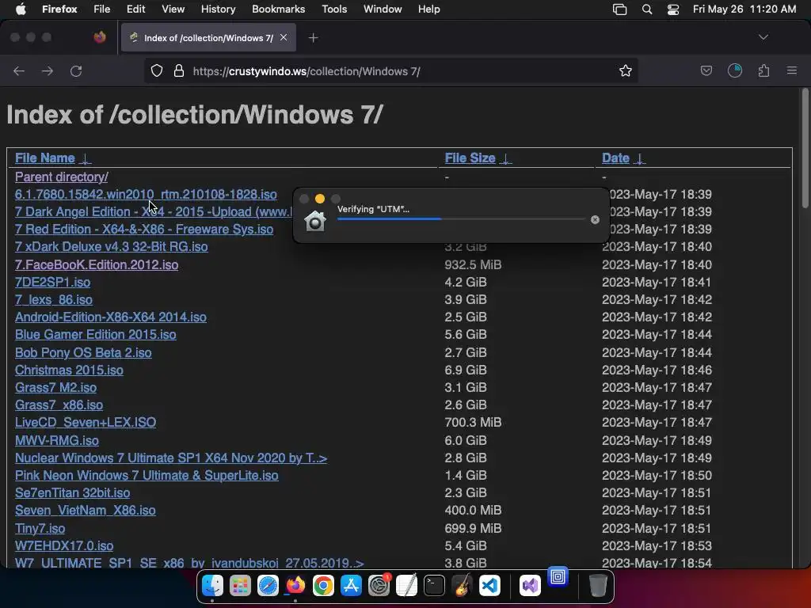Sort File Name descending with arrow
Screen dimensions: 811x608
86,158
